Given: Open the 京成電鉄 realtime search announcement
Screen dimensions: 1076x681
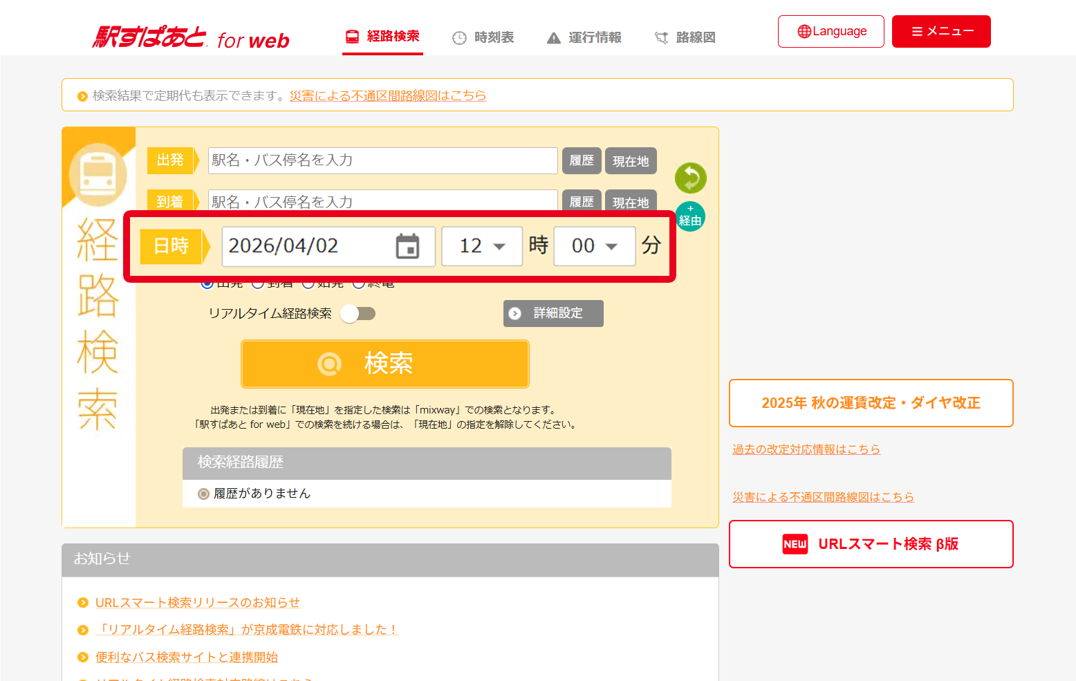Looking at the screenshot, I should tap(248, 630).
